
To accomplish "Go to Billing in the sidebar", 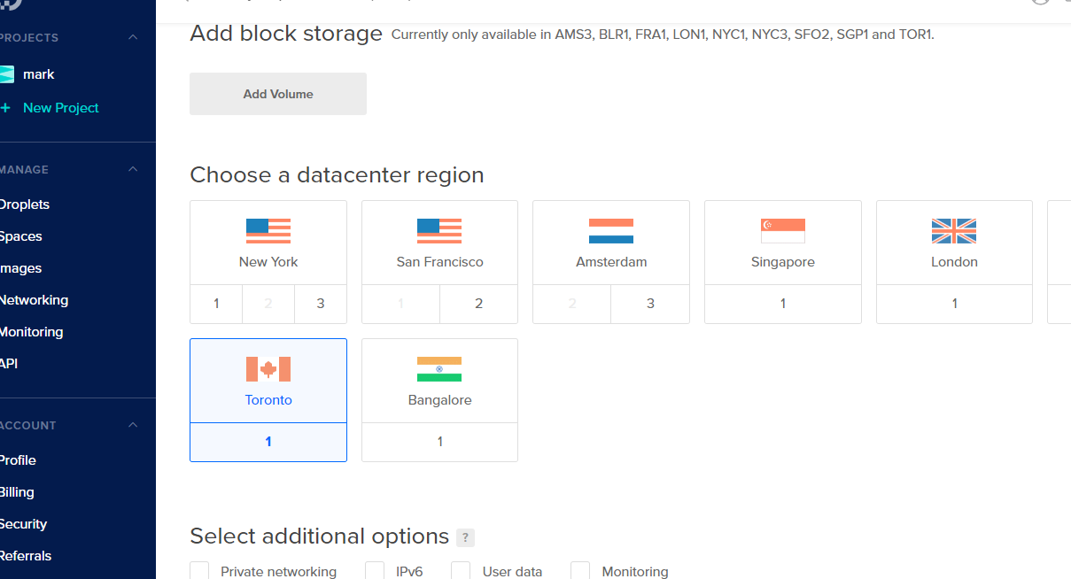I will [x=15, y=491].
